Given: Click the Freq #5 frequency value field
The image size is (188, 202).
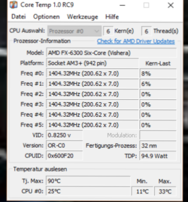Looking at the screenshot, I should 92,125.
